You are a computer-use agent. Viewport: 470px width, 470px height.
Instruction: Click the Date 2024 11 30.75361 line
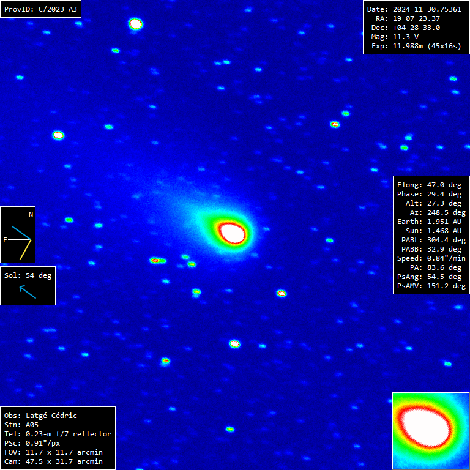414,9
